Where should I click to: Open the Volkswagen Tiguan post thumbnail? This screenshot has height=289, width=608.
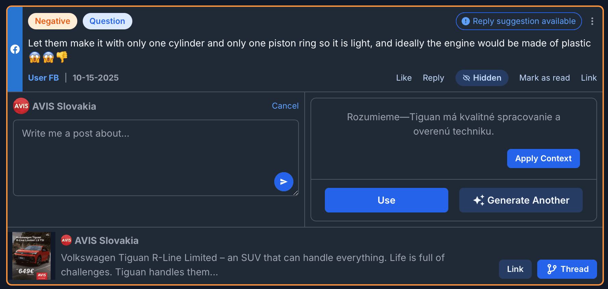(31, 256)
